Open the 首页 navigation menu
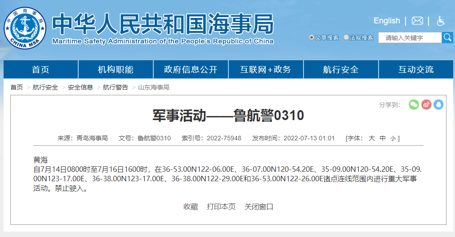This screenshot has height=237, width=455. pos(40,69)
